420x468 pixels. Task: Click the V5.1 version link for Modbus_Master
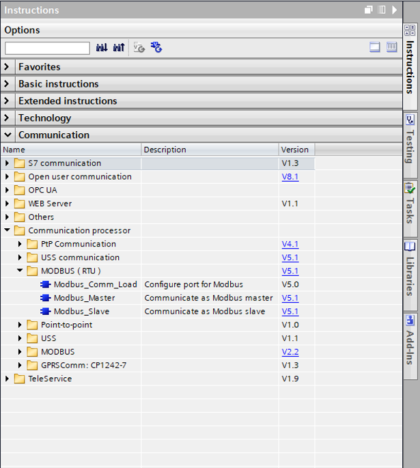click(x=290, y=298)
